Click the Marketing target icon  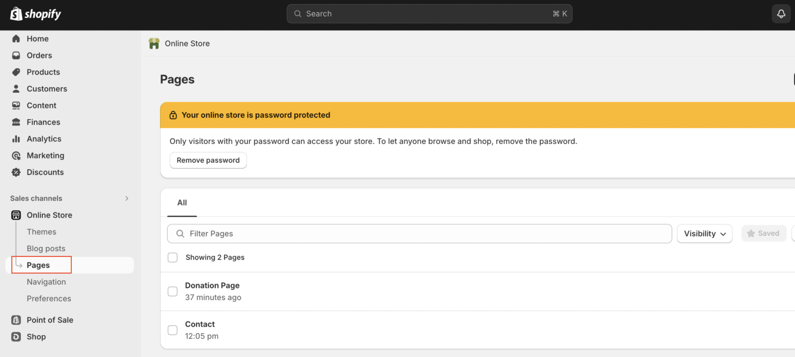pyautogui.click(x=16, y=155)
